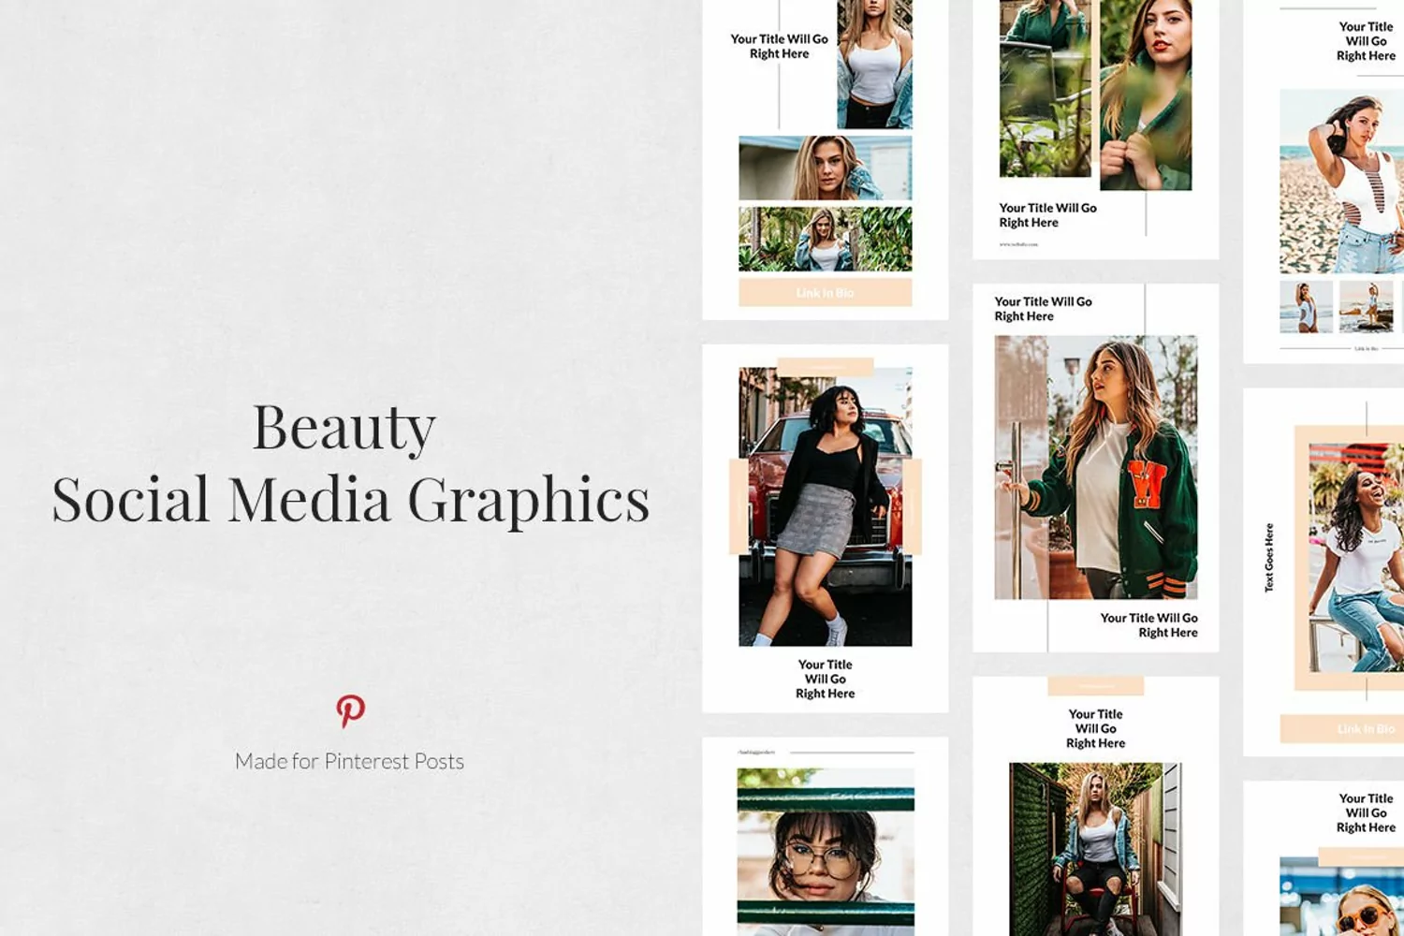Select the 'Beauty Social Media Graphics' heading

pos(350,463)
